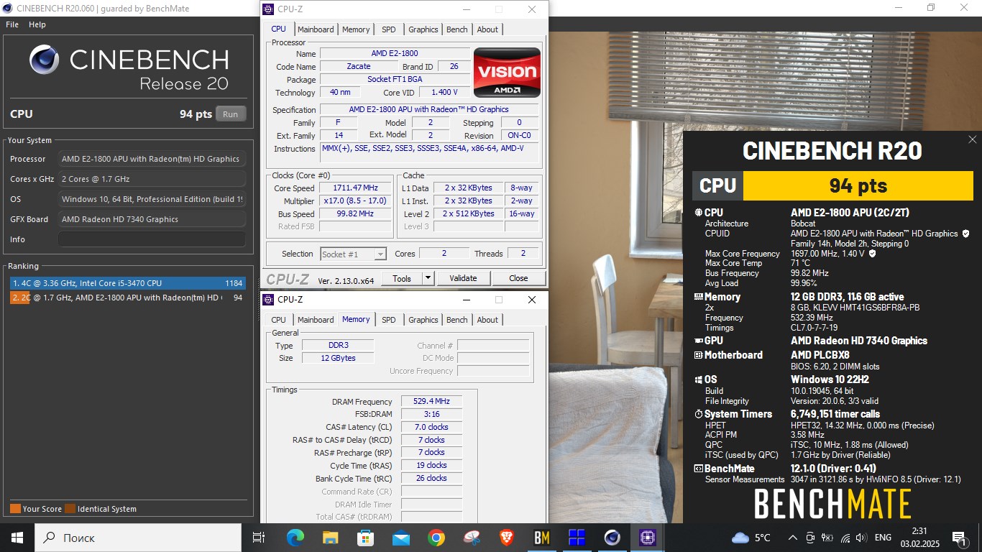The image size is (982, 552).
Task: Select the Intel Core i5-3470 ranking row
Action: pos(127,283)
